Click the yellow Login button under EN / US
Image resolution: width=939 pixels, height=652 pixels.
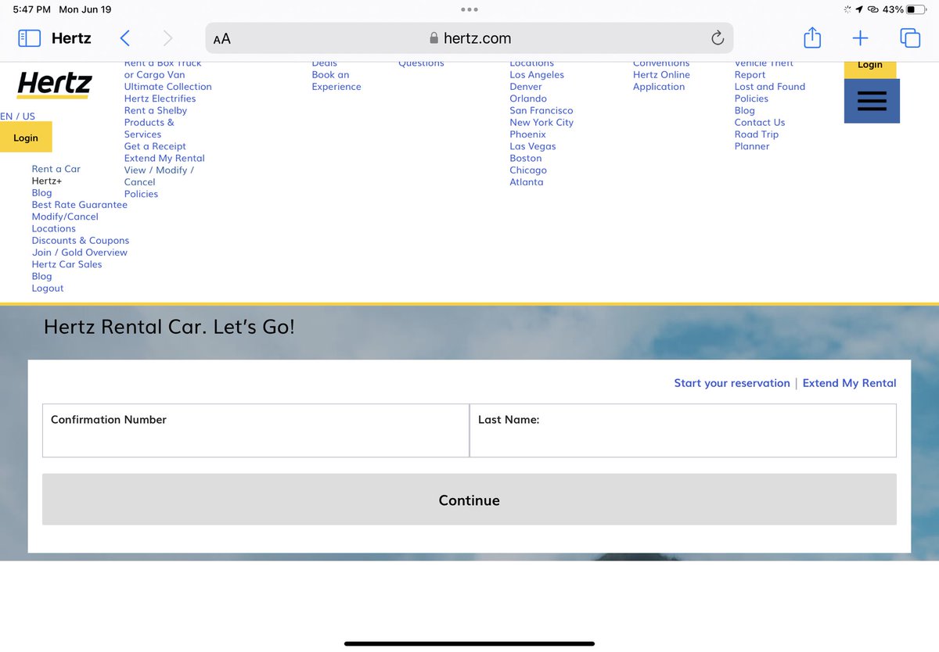[26, 138]
